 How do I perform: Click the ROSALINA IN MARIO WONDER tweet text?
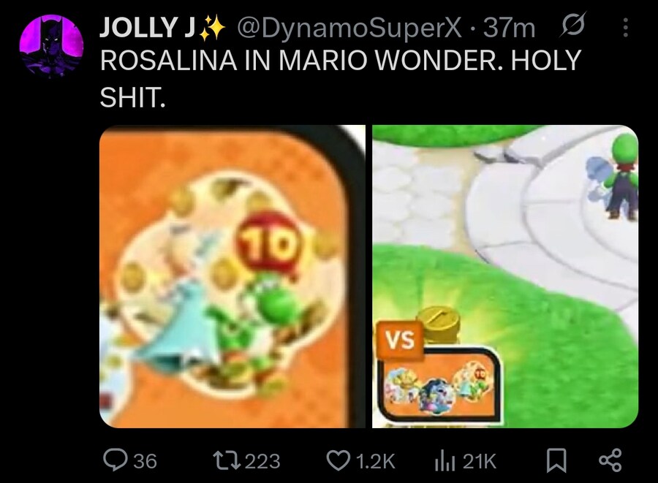[340, 79]
